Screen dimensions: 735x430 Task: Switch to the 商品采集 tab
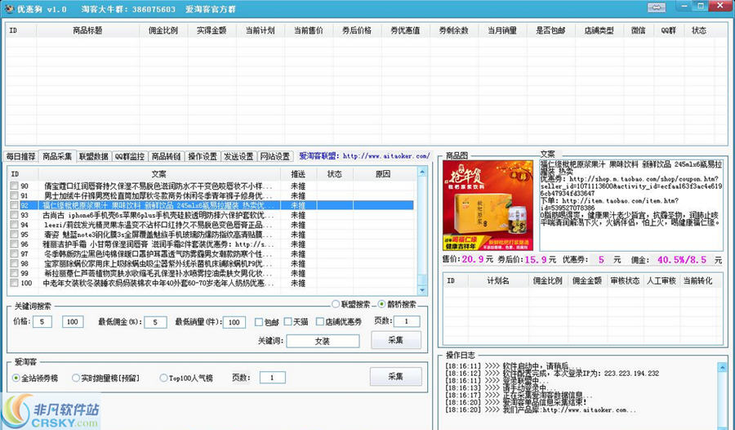tap(56, 156)
